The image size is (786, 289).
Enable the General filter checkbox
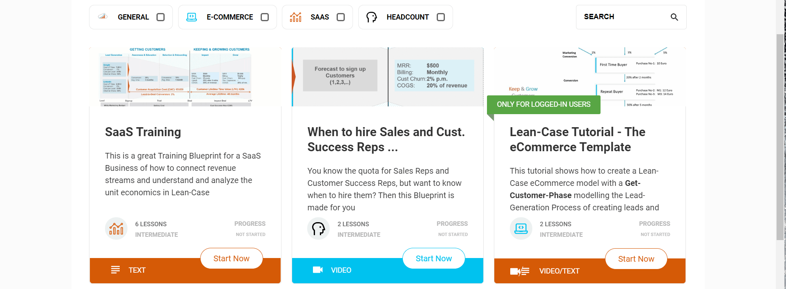(161, 17)
